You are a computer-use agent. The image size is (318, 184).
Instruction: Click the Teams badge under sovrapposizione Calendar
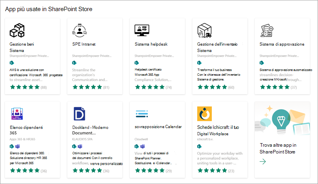click(143, 146)
